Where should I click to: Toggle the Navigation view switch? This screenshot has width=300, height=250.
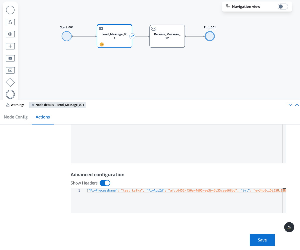click(283, 7)
